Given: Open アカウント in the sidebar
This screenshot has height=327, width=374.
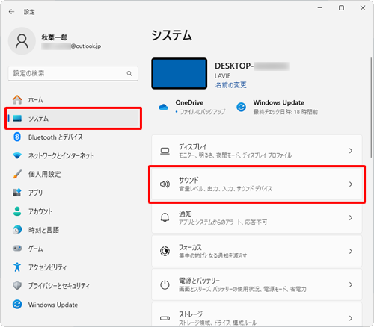Looking at the screenshot, I should pyautogui.click(x=73, y=211).
